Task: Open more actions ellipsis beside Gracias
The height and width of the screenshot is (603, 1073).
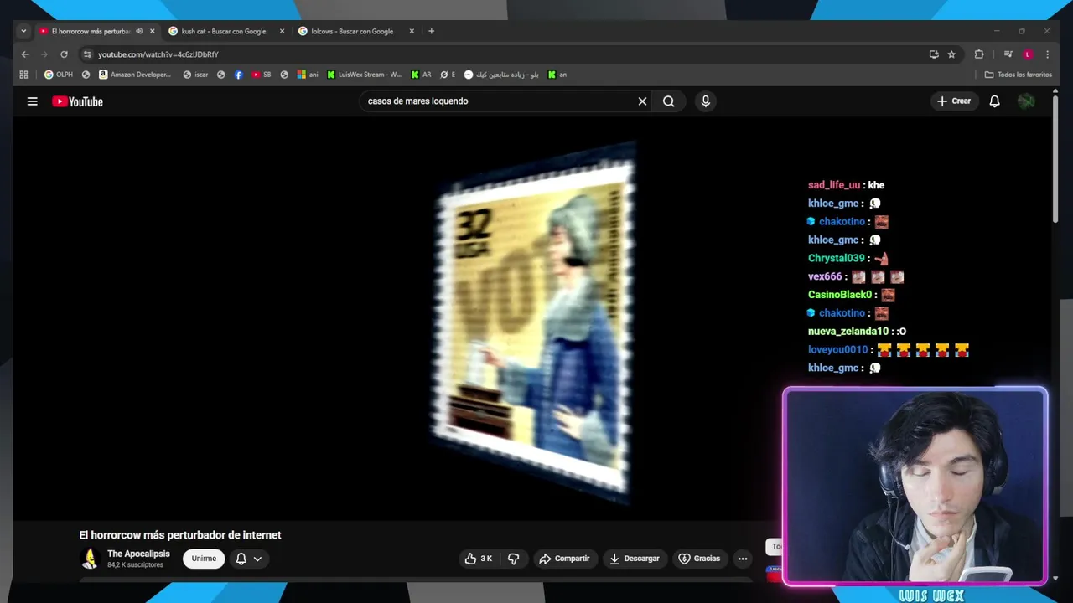Action: click(742, 559)
